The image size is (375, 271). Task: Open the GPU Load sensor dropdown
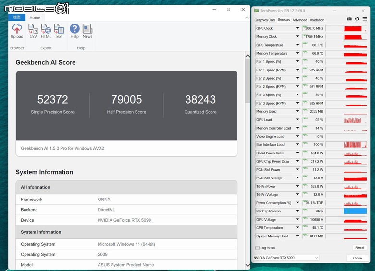(x=297, y=120)
